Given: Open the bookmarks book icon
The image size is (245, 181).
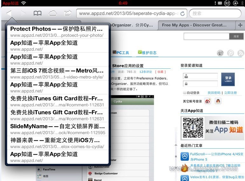Looking at the screenshot, I should point(37,13).
